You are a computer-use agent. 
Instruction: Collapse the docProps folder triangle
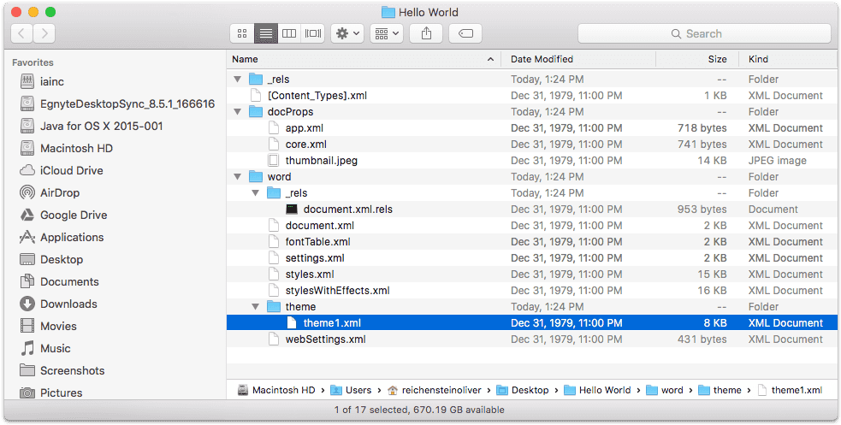pos(238,112)
